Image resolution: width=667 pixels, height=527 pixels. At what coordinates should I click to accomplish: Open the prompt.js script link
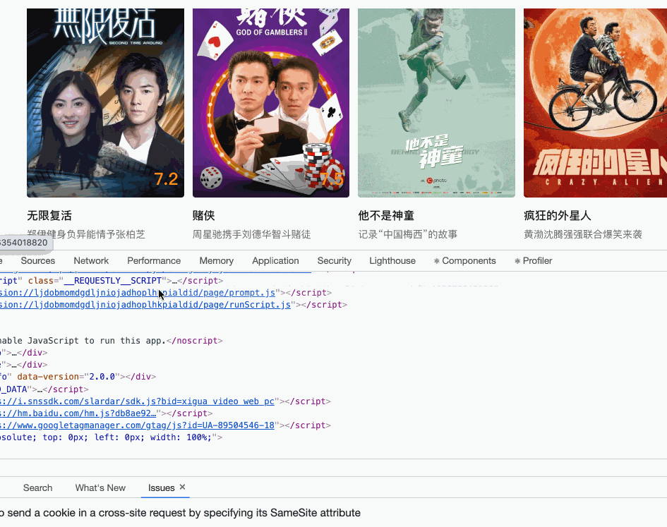pos(138,293)
